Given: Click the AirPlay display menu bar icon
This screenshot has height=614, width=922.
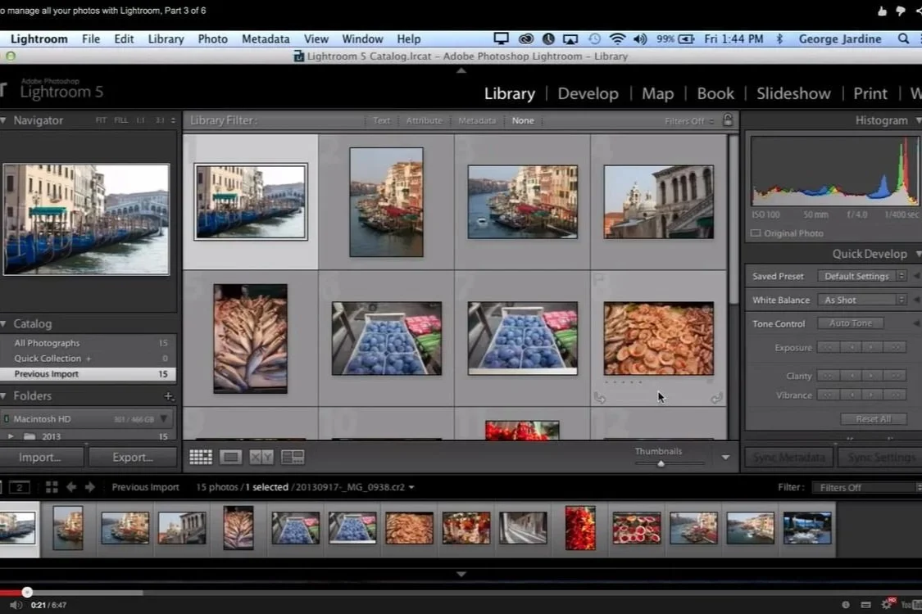Looking at the screenshot, I should tap(570, 38).
